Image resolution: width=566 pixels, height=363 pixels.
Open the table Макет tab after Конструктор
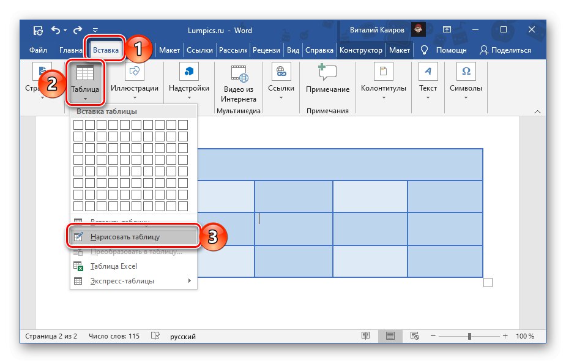pos(399,50)
